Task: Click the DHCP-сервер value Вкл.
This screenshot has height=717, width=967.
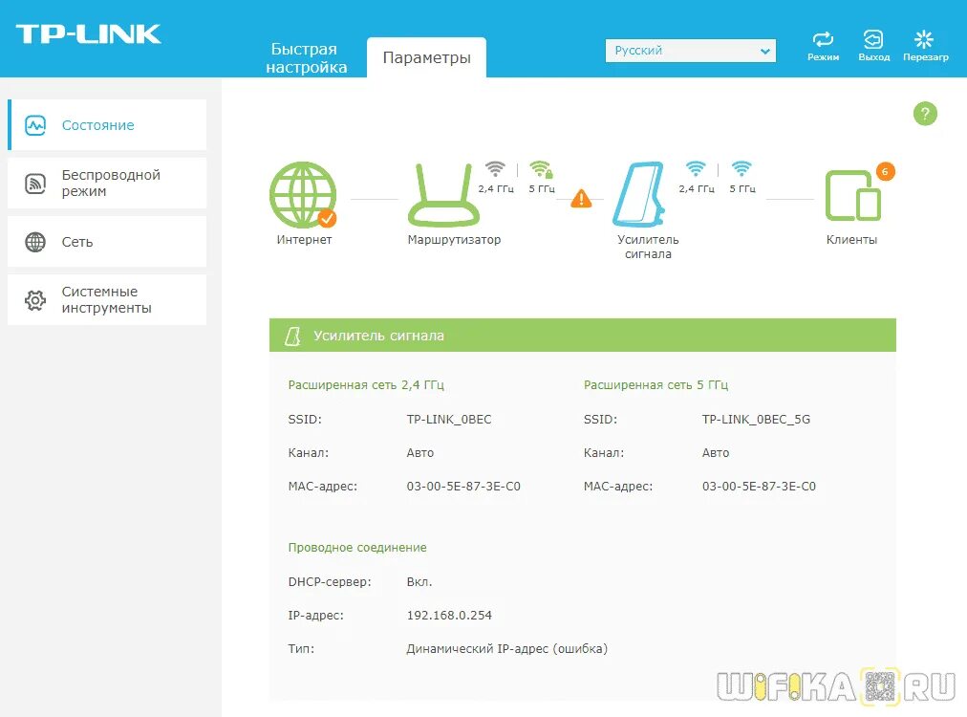Action: [419, 582]
